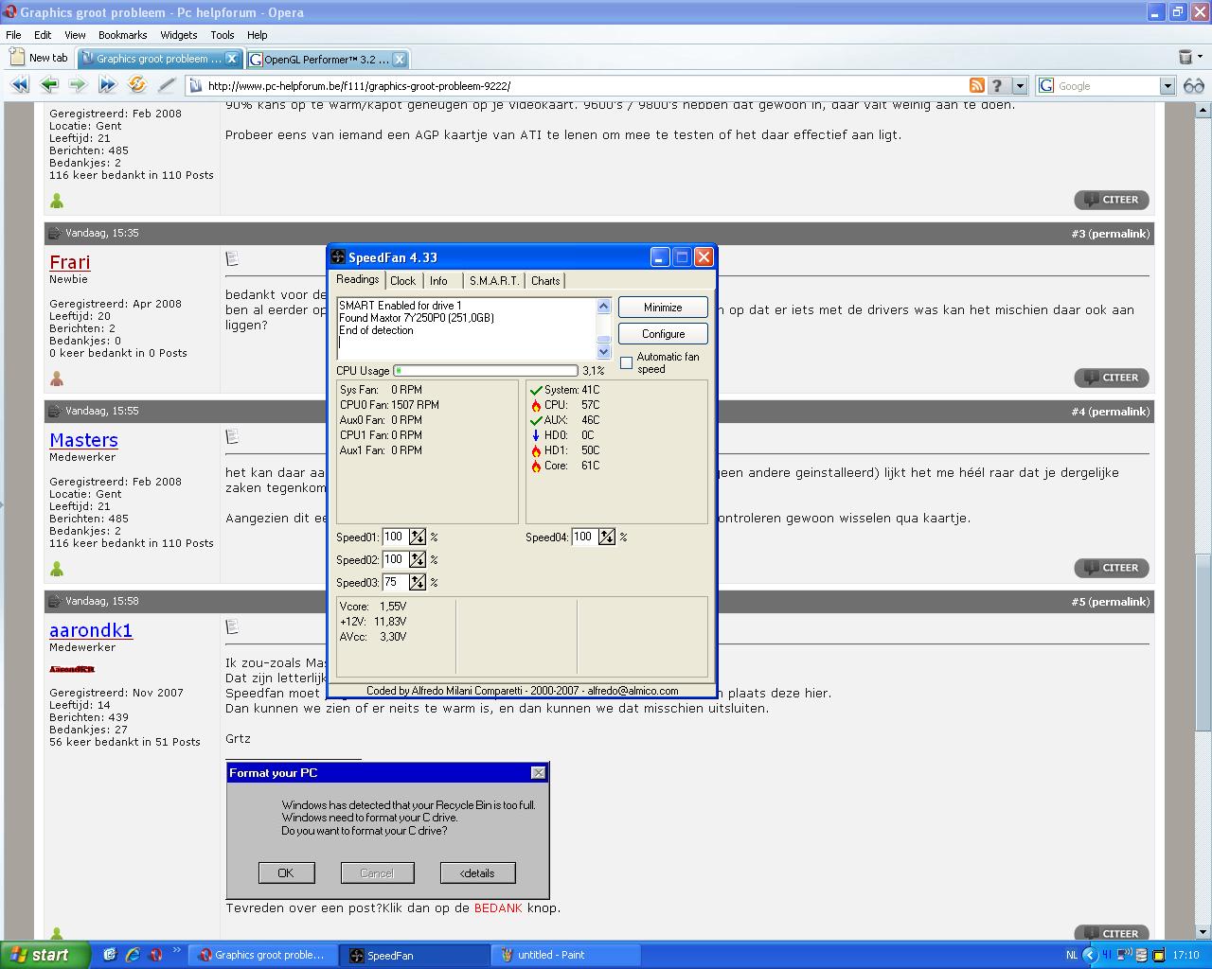
Task: Click the CPU Usage progress bar
Action: pyautogui.click(x=485, y=371)
